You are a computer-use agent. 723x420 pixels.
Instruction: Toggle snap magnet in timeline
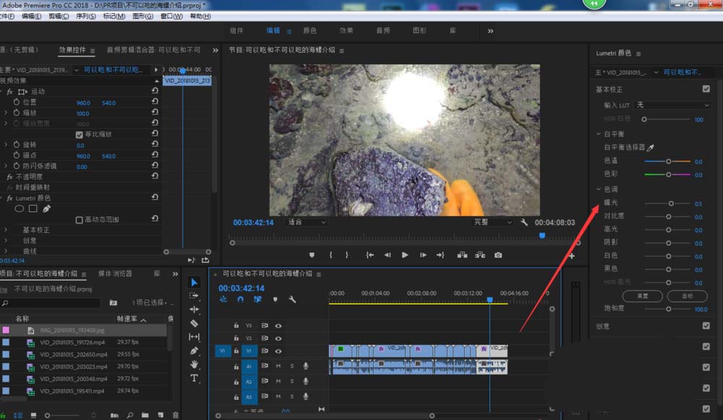click(240, 299)
